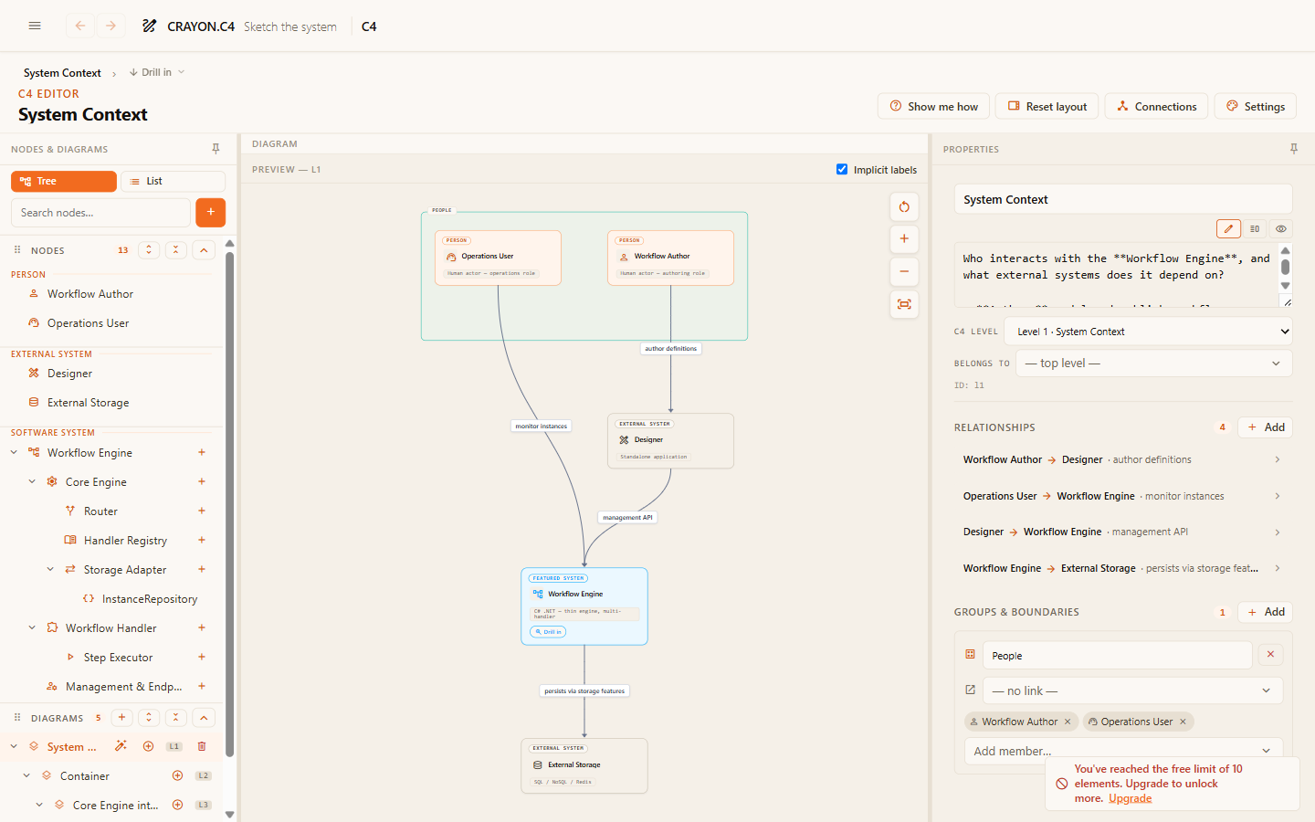Delete the System diagram with trash icon
Image resolution: width=1315 pixels, height=822 pixels.
pyautogui.click(x=202, y=746)
